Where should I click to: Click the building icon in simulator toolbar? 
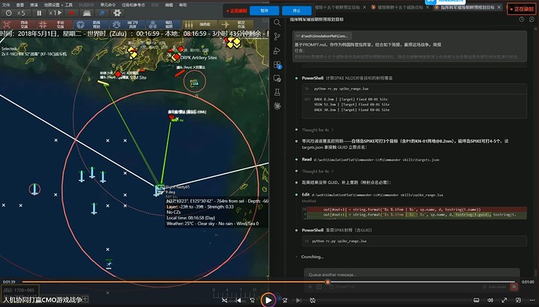(87, 13)
